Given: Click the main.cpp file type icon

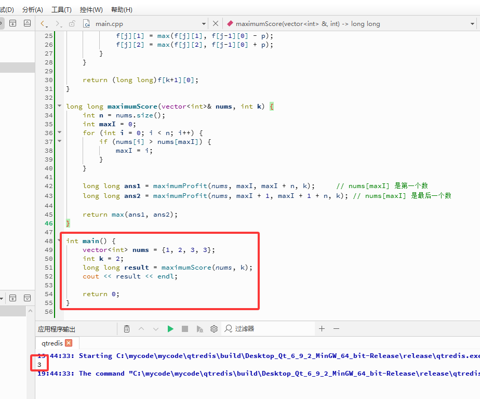Looking at the screenshot, I should point(87,23).
